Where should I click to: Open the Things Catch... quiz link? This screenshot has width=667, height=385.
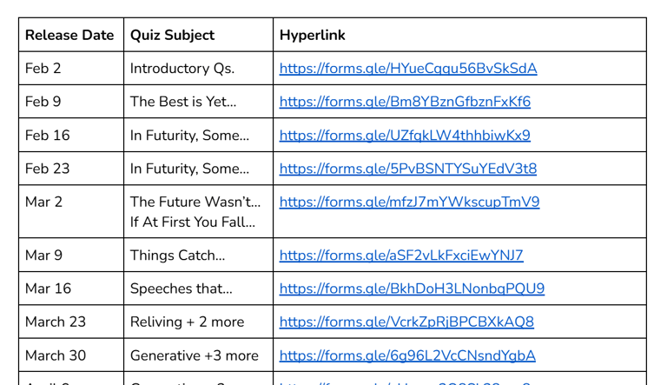coord(401,256)
